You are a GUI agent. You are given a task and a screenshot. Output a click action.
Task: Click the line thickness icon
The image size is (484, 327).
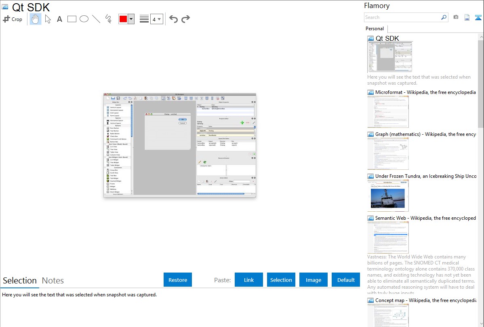(144, 19)
